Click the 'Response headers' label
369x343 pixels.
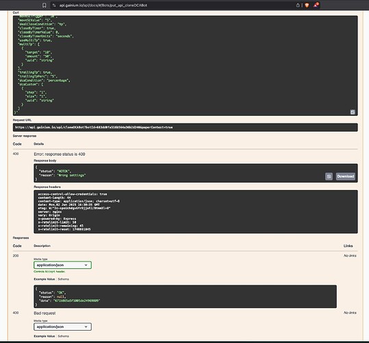[47, 187]
